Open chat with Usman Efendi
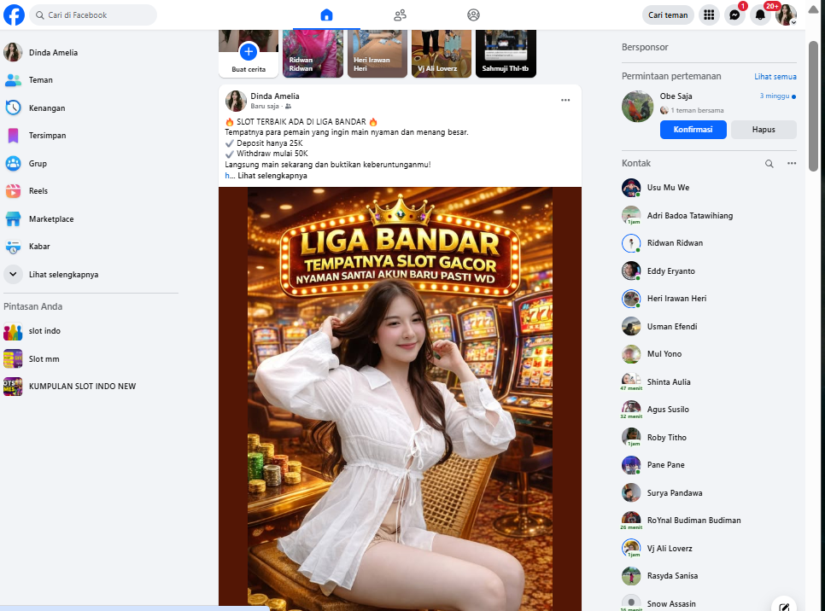This screenshot has height=611, width=825. click(x=709, y=327)
